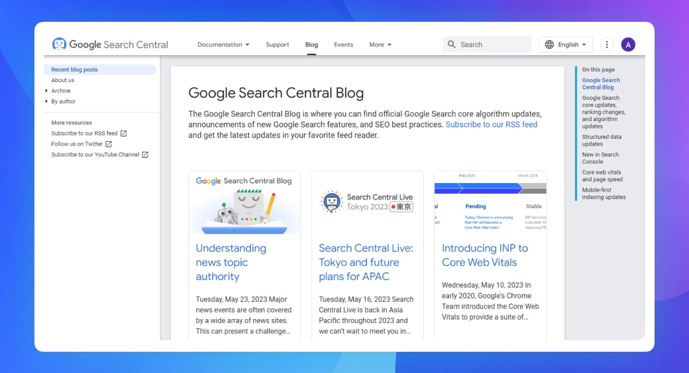The height and width of the screenshot is (373, 689).
Task: Open the Understanding news topic authority post
Action: click(231, 262)
